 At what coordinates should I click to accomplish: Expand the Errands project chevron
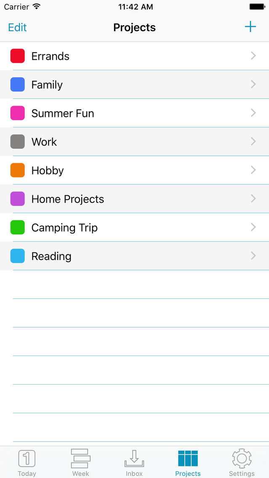[253, 56]
